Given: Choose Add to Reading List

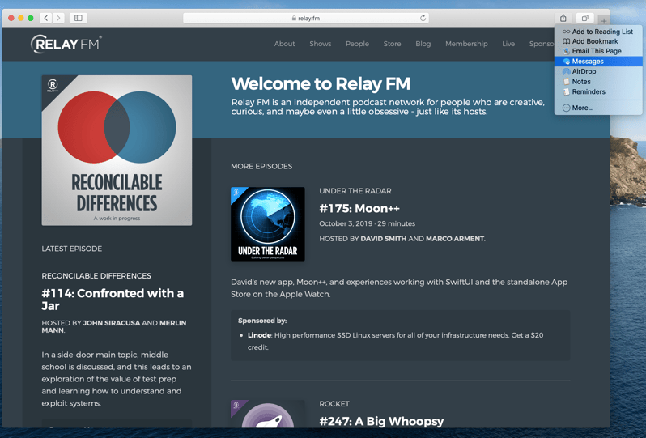Looking at the screenshot, I should 598,32.
